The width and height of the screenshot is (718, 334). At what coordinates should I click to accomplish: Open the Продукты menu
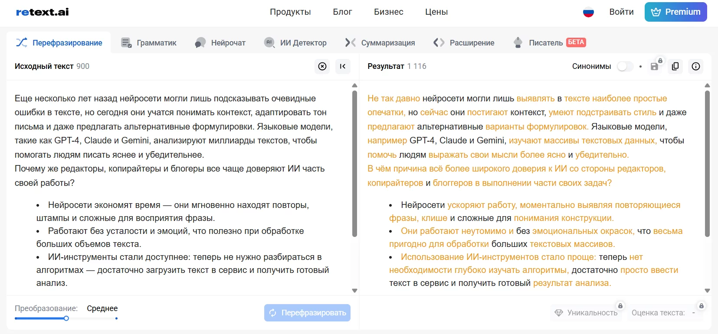[x=290, y=12]
